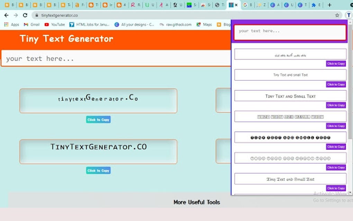Copy the outlined circled letters text
The height and width of the screenshot is (221, 353).
(x=336, y=167)
